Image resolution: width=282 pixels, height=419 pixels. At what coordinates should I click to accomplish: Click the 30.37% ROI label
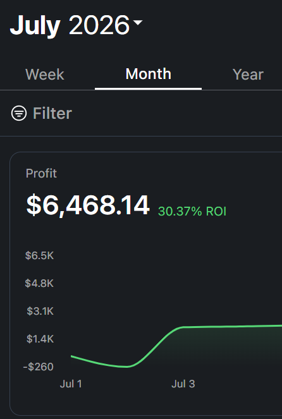click(192, 211)
